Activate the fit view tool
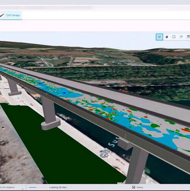 click(174, 37)
